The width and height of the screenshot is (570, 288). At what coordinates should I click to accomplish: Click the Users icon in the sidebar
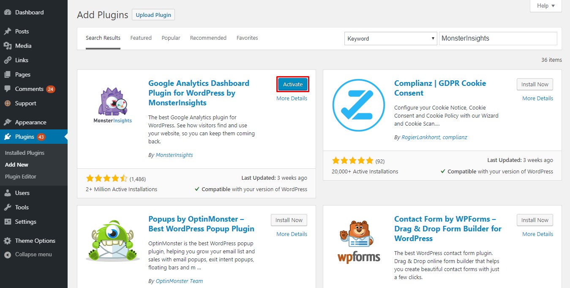tap(7, 193)
